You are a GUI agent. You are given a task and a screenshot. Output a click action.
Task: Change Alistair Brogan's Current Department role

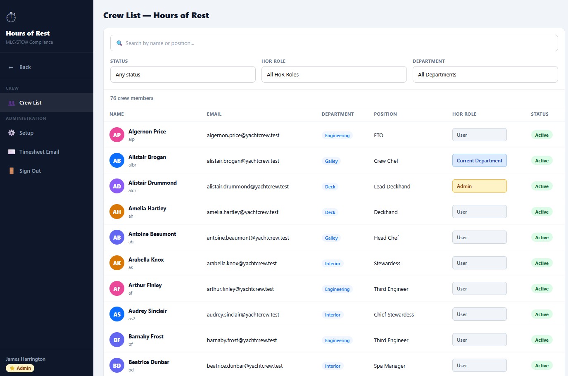coord(480,161)
